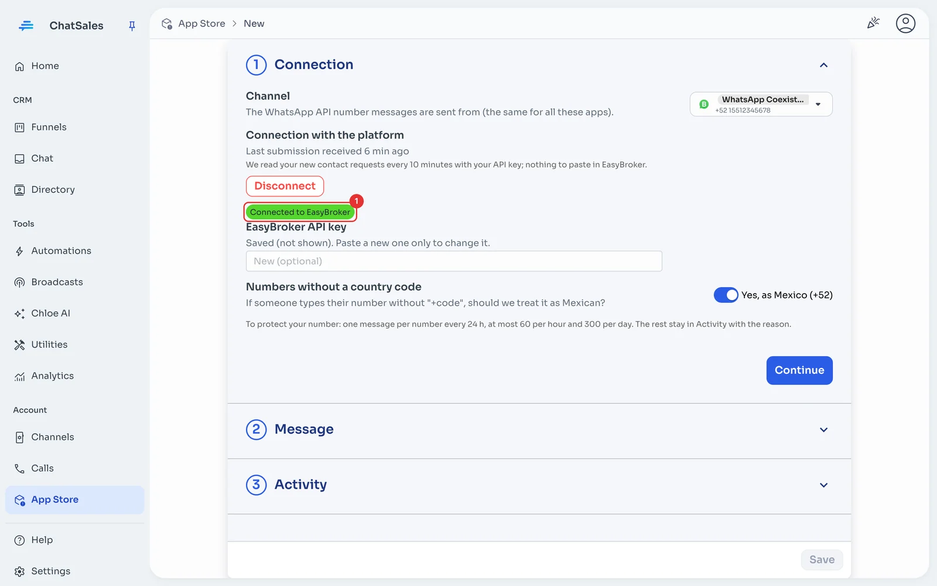Viewport: 937px width, 586px height.
Task: Click the Directory contacts icon
Action: click(19, 190)
